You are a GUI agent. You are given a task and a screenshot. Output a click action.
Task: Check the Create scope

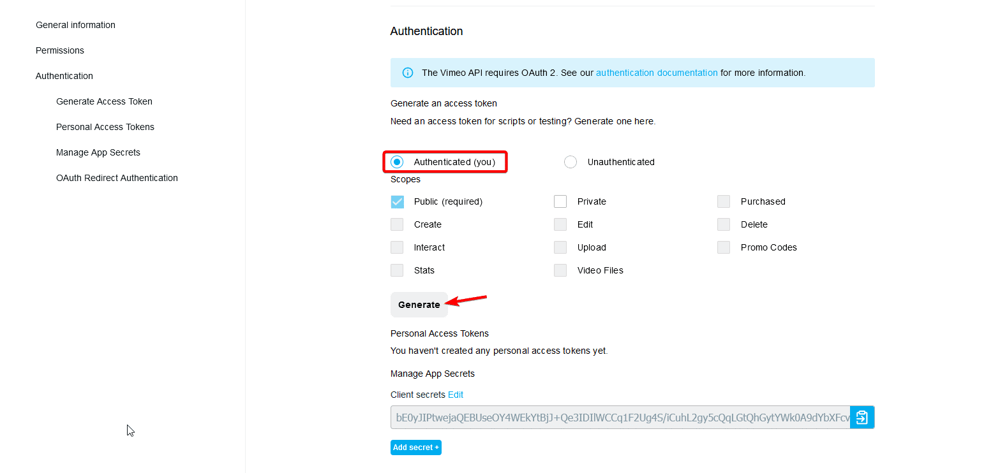click(397, 224)
